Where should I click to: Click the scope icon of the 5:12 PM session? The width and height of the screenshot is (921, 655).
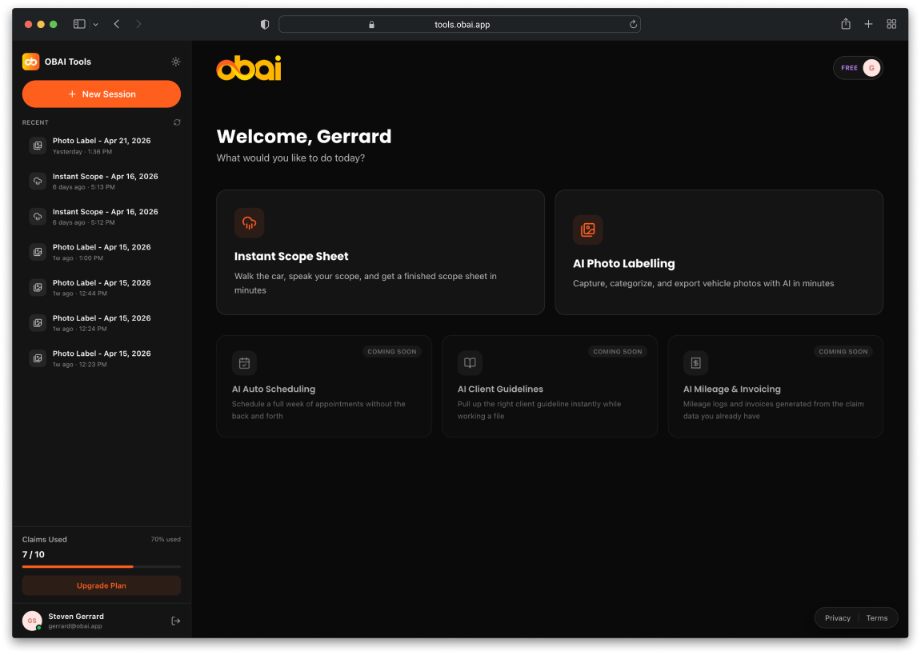(38, 217)
